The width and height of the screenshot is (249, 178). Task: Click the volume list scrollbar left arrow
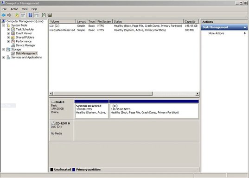(x=51, y=94)
